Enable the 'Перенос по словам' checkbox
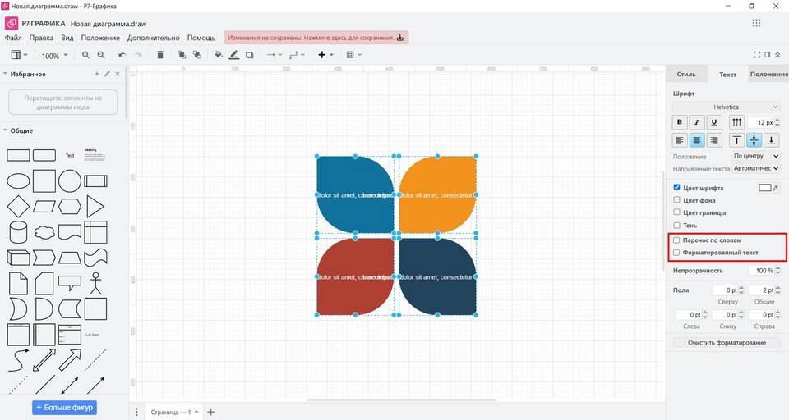Viewport: 789px width, 420px height. pyautogui.click(x=676, y=240)
